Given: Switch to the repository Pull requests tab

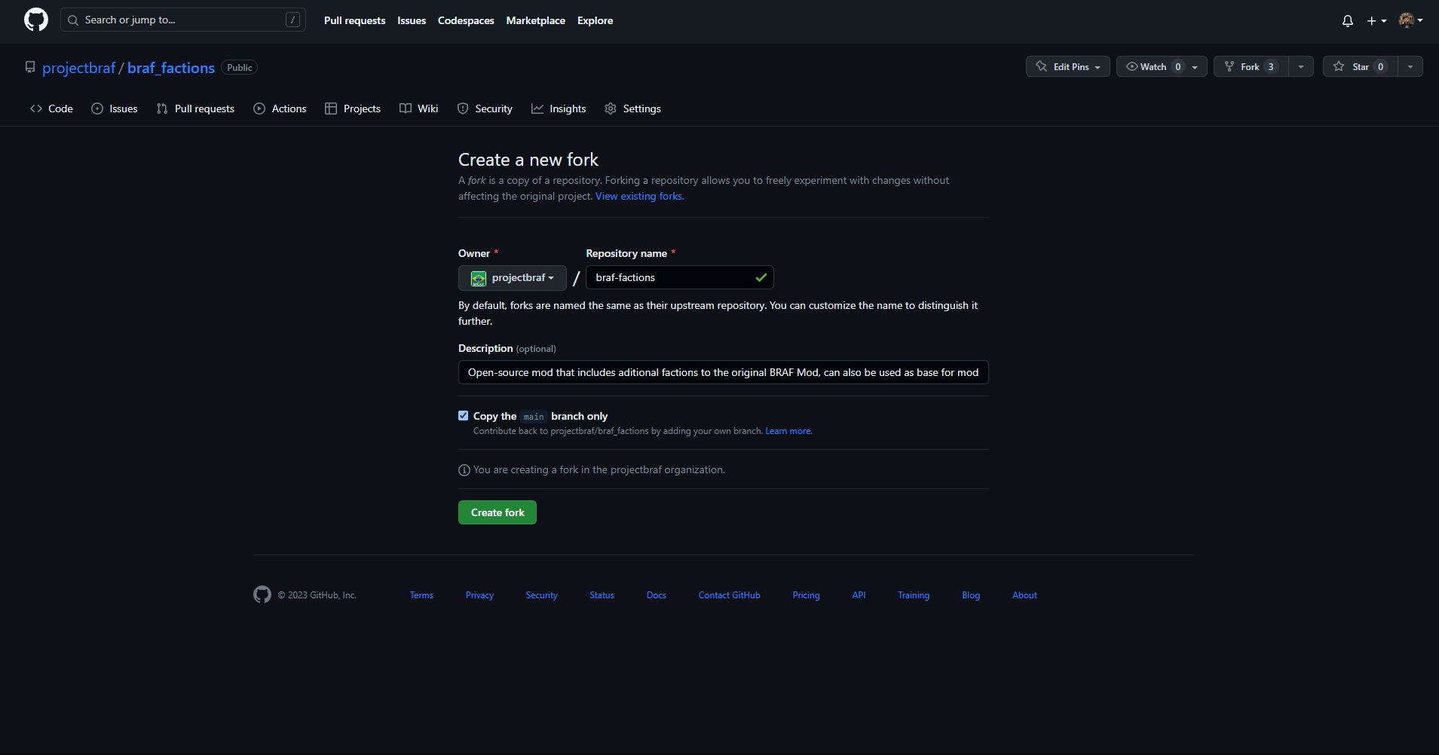Looking at the screenshot, I should click(x=195, y=109).
